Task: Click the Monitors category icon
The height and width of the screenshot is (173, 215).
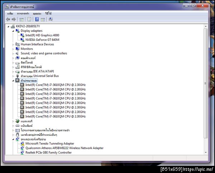Action: click(x=18, y=49)
